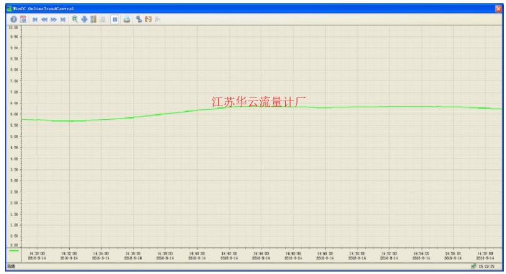This screenshot has height=274, width=506.
Task: Click the 15:29:39 status bar clock
Action: point(486,267)
